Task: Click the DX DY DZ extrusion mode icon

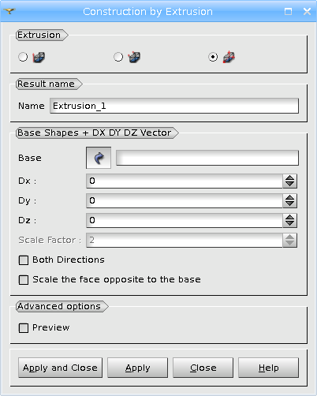Action: coord(229,57)
